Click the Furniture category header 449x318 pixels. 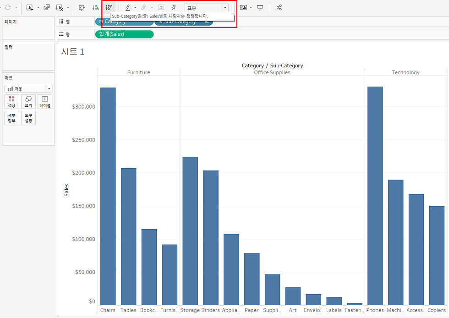138,72
